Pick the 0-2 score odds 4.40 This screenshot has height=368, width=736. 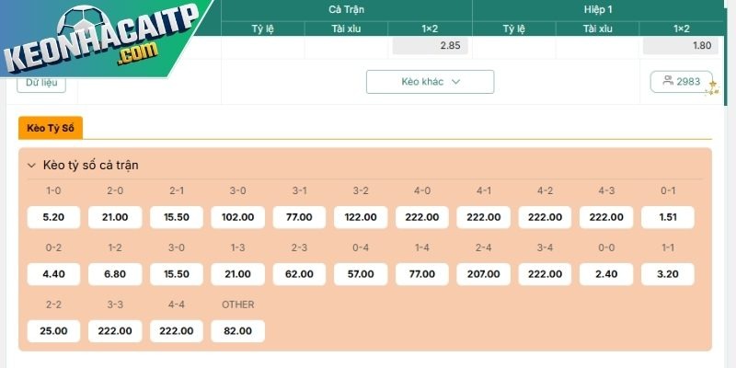point(53,274)
